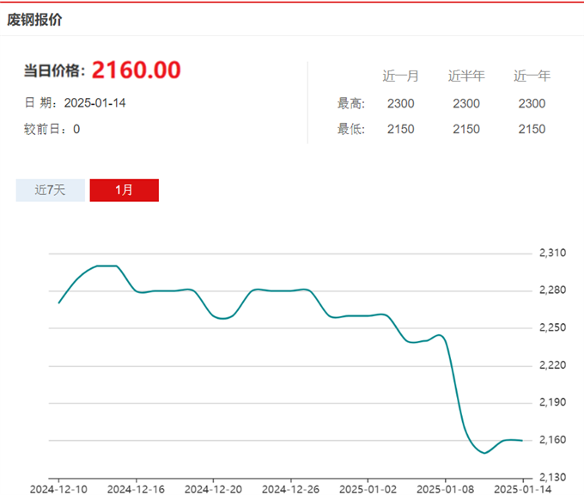Click the 2,280 y-axis label

click(x=553, y=290)
